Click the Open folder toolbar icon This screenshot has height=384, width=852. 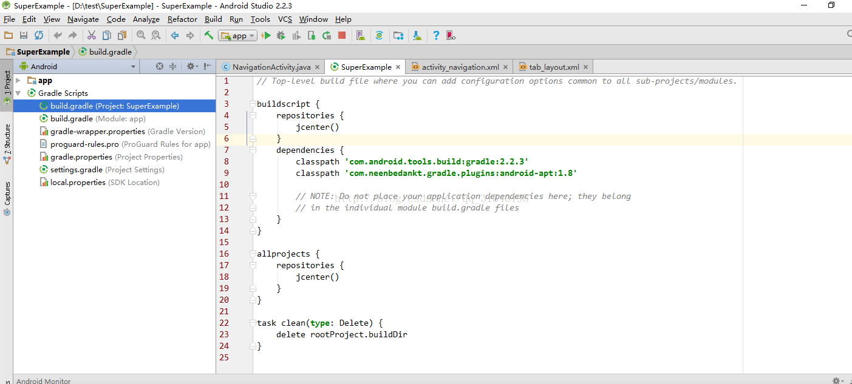pyautogui.click(x=9, y=36)
